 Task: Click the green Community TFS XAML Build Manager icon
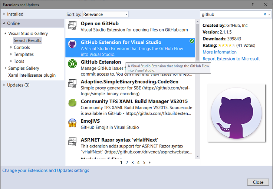coord(72,103)
